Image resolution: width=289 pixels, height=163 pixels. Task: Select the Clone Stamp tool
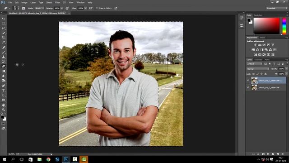coord(3,57)
